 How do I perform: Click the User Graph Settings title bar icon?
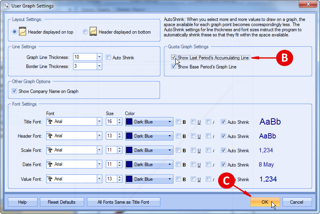click(x=6, y=6)
